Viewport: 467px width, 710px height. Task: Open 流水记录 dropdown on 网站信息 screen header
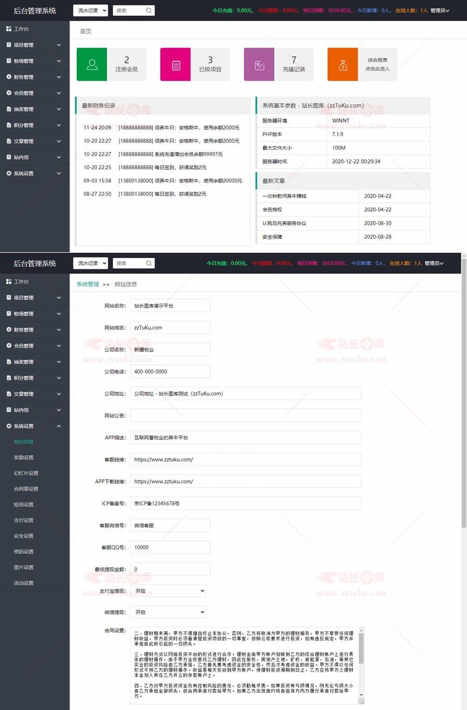[x=90, y=263]
